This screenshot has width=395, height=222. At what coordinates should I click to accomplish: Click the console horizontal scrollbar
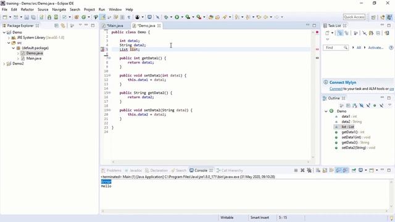pos(244,211)
